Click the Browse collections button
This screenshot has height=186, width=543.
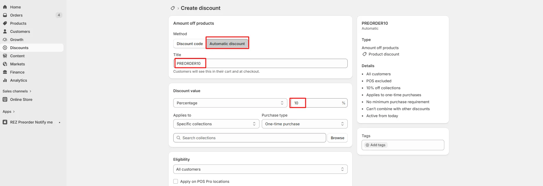(338, 138)
